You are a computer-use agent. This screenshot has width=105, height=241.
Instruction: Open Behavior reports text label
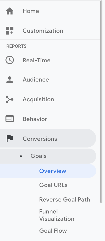tap(35, 119)
